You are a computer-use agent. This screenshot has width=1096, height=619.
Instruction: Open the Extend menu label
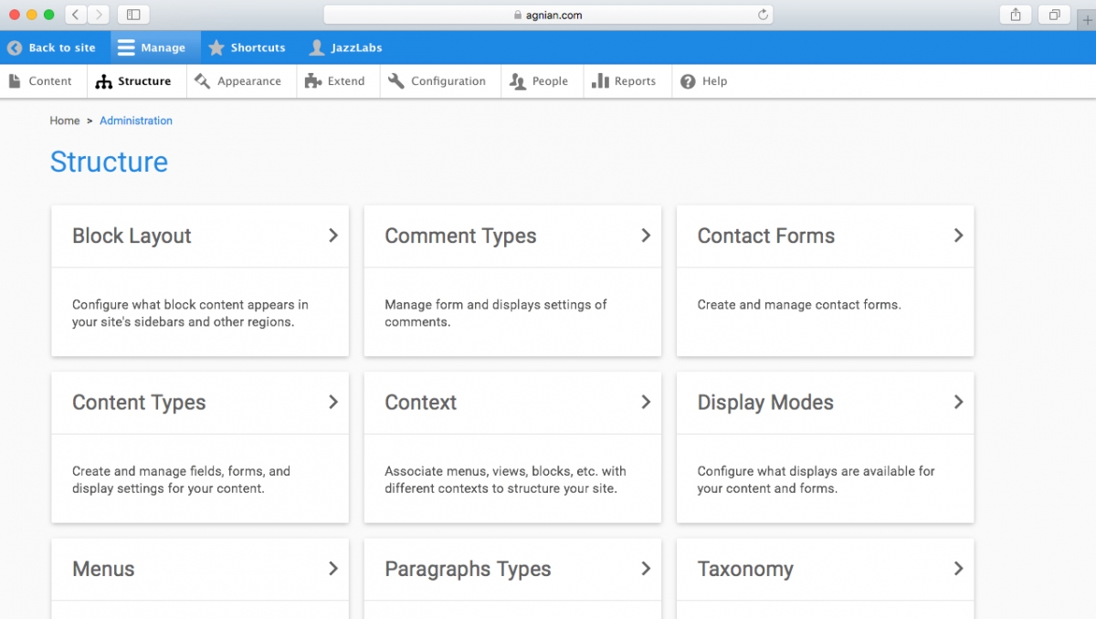[346, 81]
